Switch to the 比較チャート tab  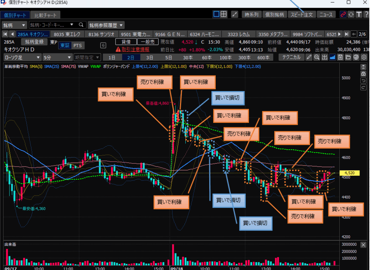45,15
